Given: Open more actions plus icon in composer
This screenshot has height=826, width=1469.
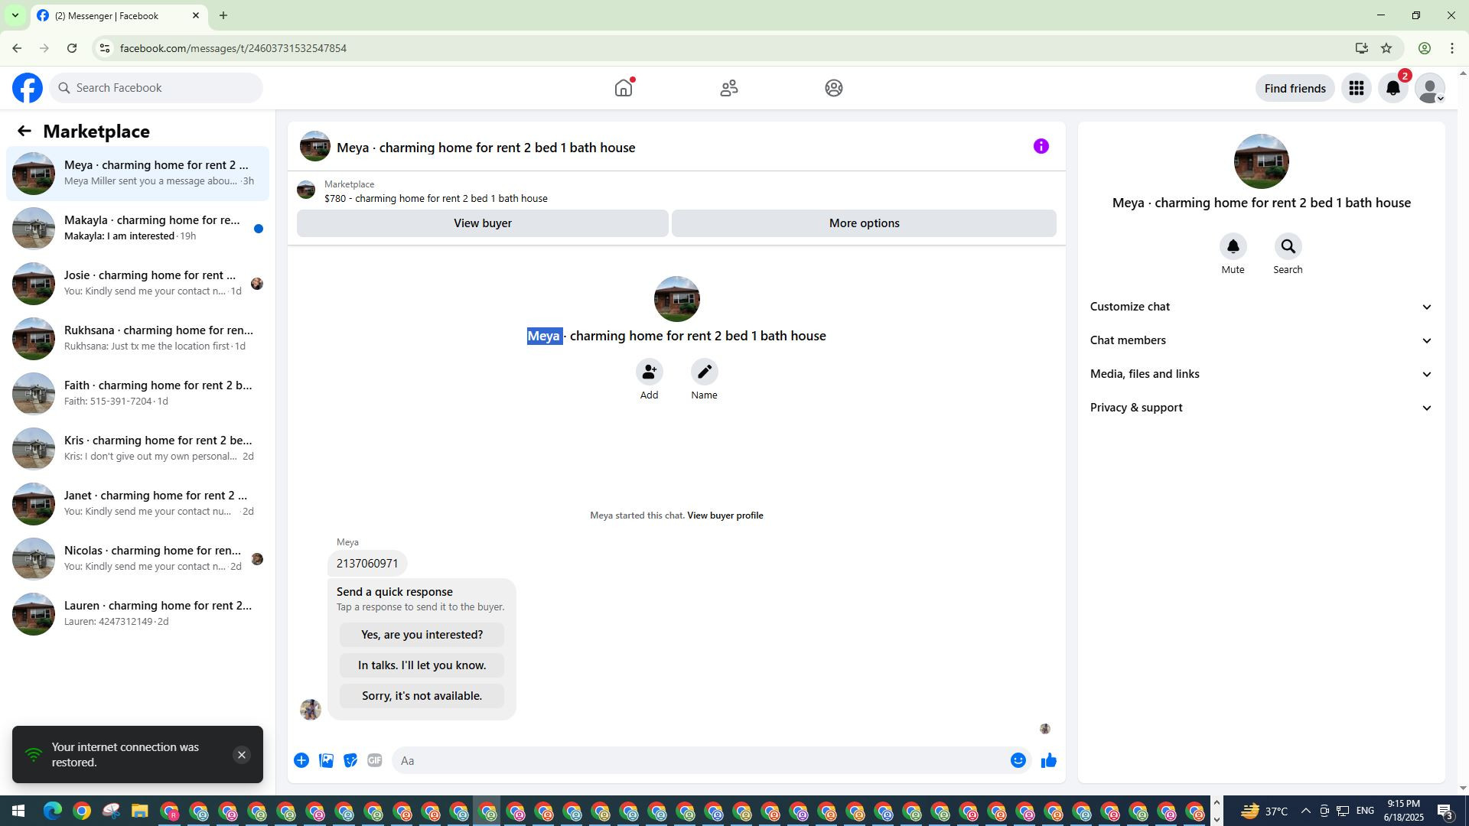Looking at the screenshot, I should [x=301, y=760].
